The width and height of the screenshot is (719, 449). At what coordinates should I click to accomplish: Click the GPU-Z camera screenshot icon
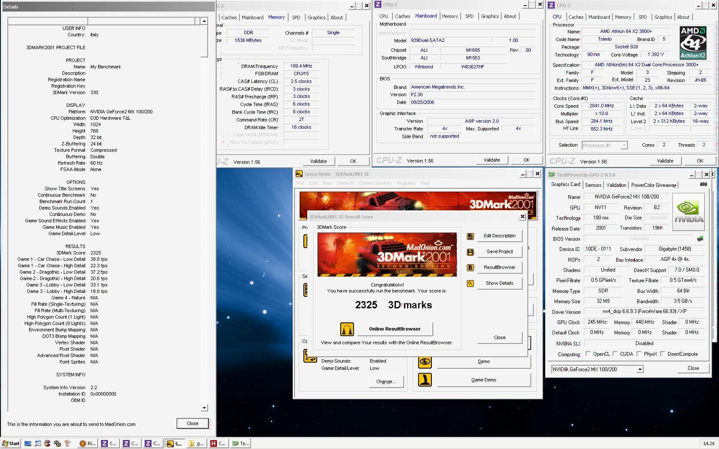tap(703, 185)
